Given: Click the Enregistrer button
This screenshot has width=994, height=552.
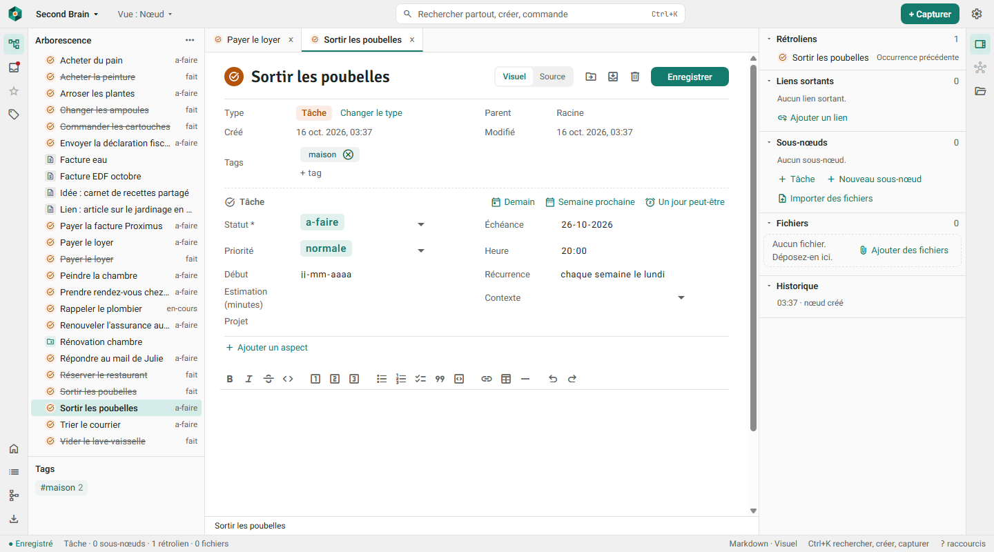Looking at the screenshot, I should pyautogui.click(x=690, y=77).
